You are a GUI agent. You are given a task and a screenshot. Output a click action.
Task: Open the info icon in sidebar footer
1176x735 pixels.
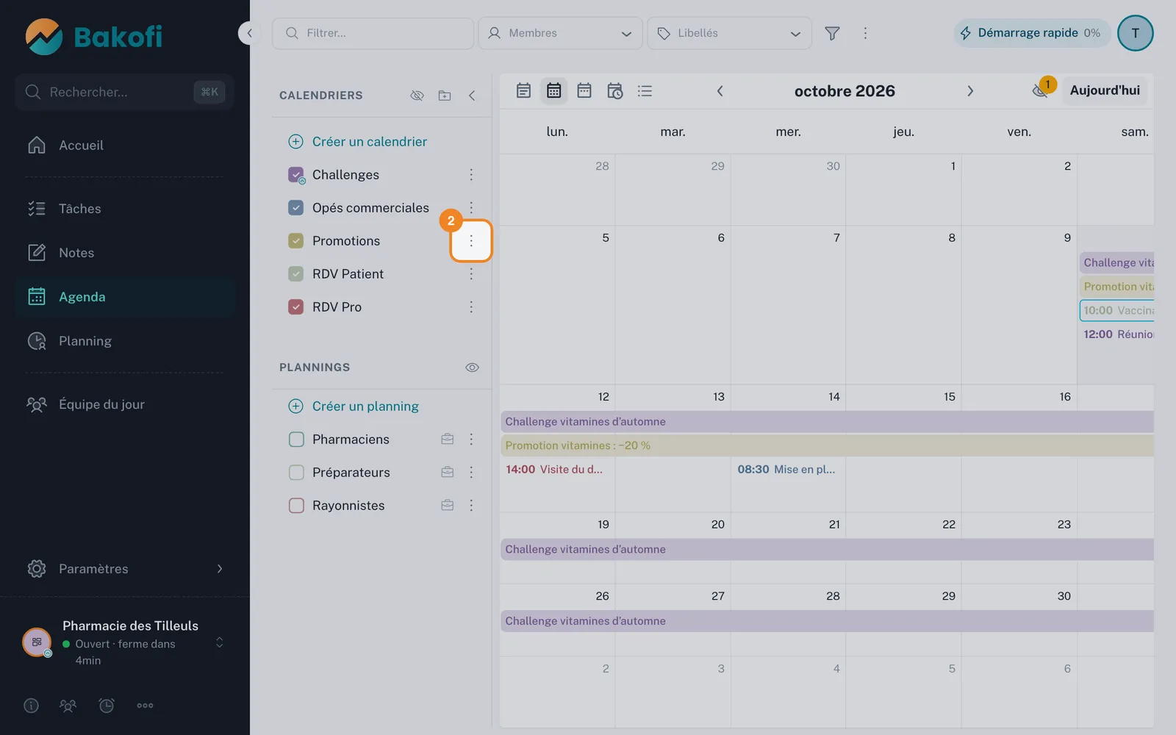31,706
